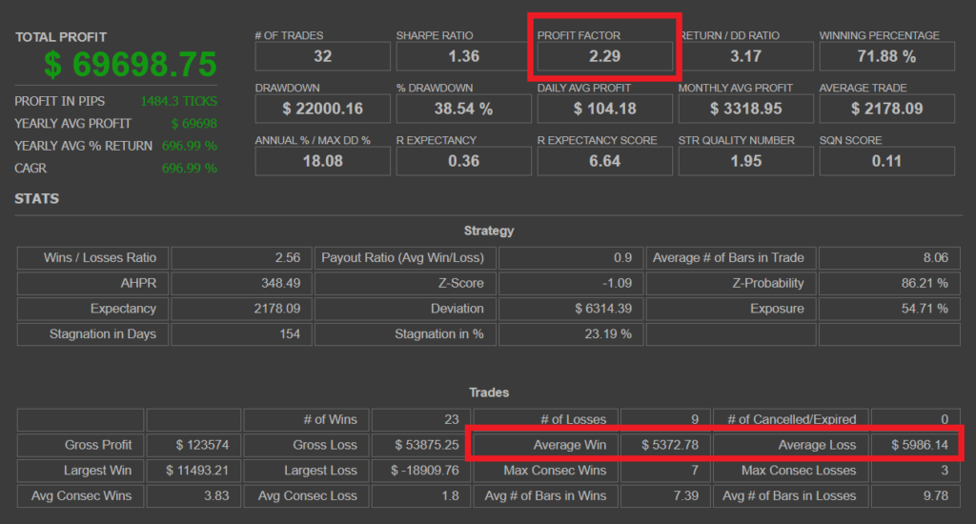Click the Sharpe Ratio value 1.36
Viewport: 976px width, 524px height.
(463, 56)
